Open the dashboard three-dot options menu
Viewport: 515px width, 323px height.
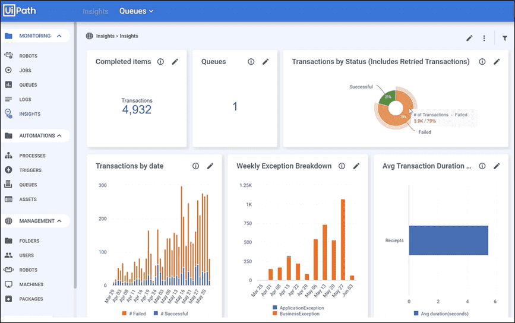(x=484, y=39)
